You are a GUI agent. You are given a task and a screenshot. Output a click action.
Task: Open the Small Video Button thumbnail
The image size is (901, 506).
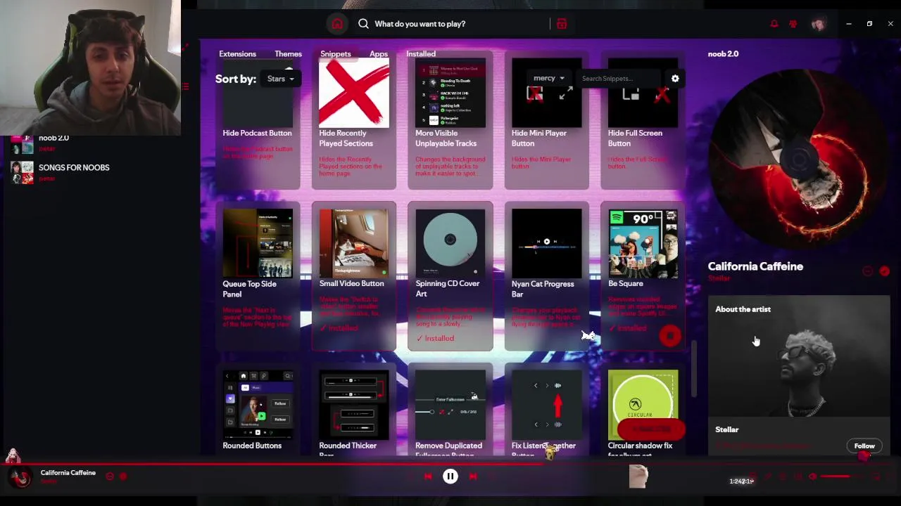(x=354, y=243)
